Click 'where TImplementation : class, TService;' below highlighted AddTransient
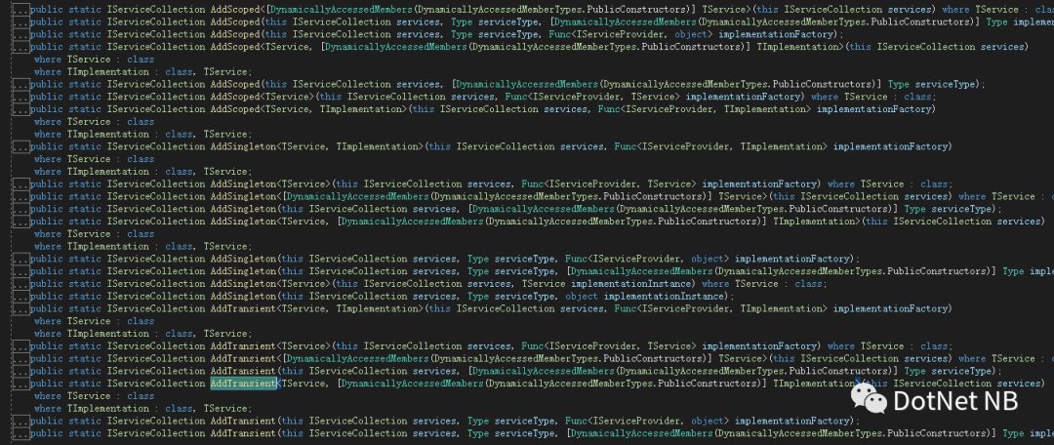Viewport: 1054px width, 445px height. pos(143,409)
